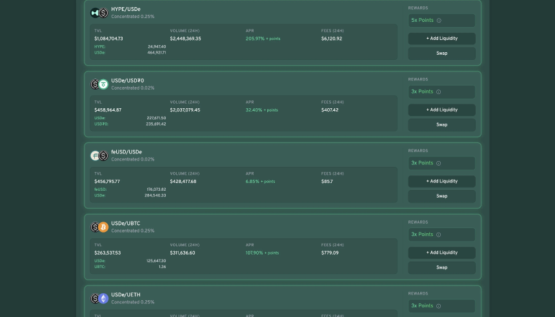Image resolution: width=555 pixels, height=317 pixels.
Task: Add Liquidity to the USDe/USD₮0 pool
Action: [441, 110]
